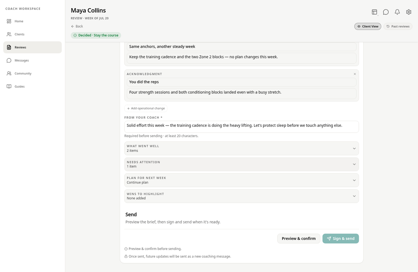This screenshot has height=272, width=418.
Task: Click the Home grid icon
Action: click(9, 21)
